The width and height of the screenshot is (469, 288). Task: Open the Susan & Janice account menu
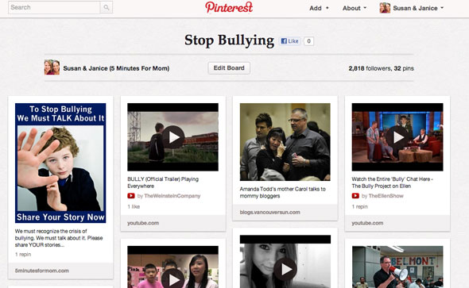click(x=418, y=8)
